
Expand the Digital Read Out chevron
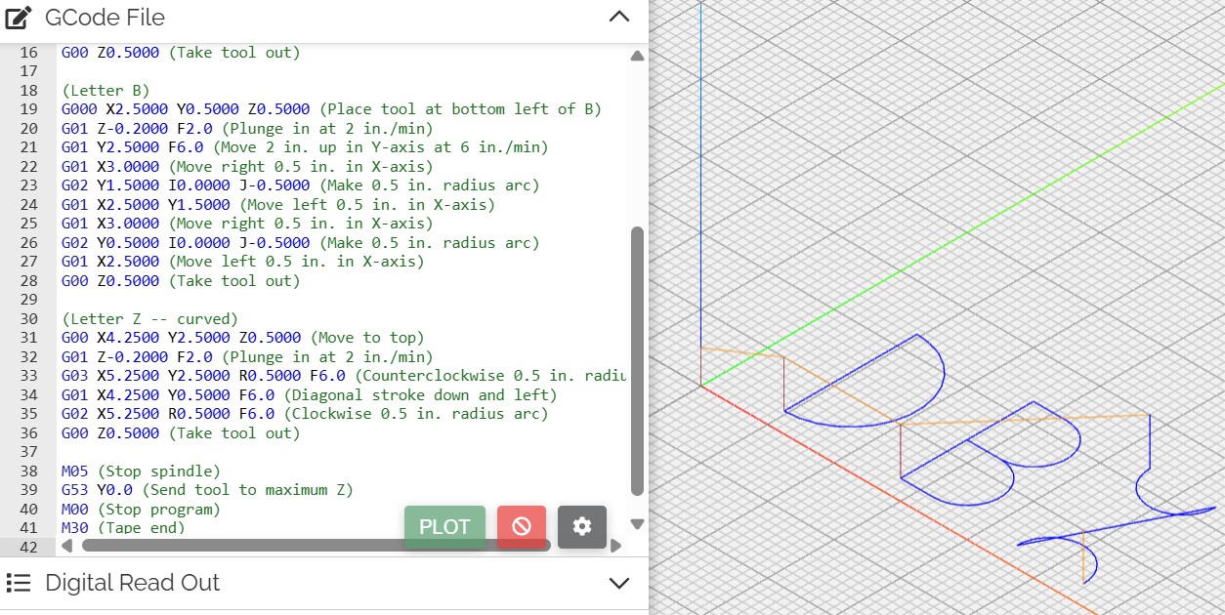618,584
